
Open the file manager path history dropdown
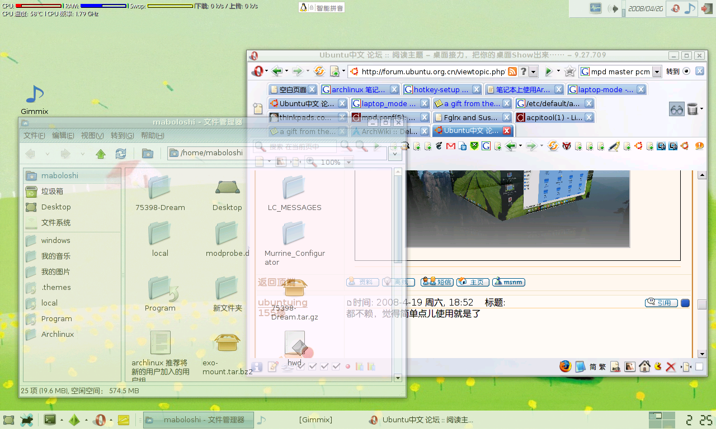click(394, 153)
